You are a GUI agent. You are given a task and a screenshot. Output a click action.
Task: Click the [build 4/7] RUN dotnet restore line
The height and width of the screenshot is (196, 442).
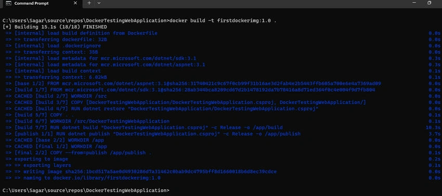coord(162,109)
